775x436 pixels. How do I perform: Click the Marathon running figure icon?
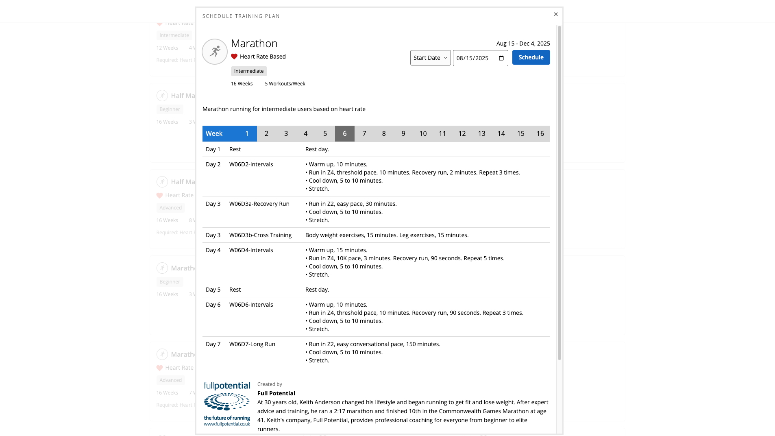(214, 52)
